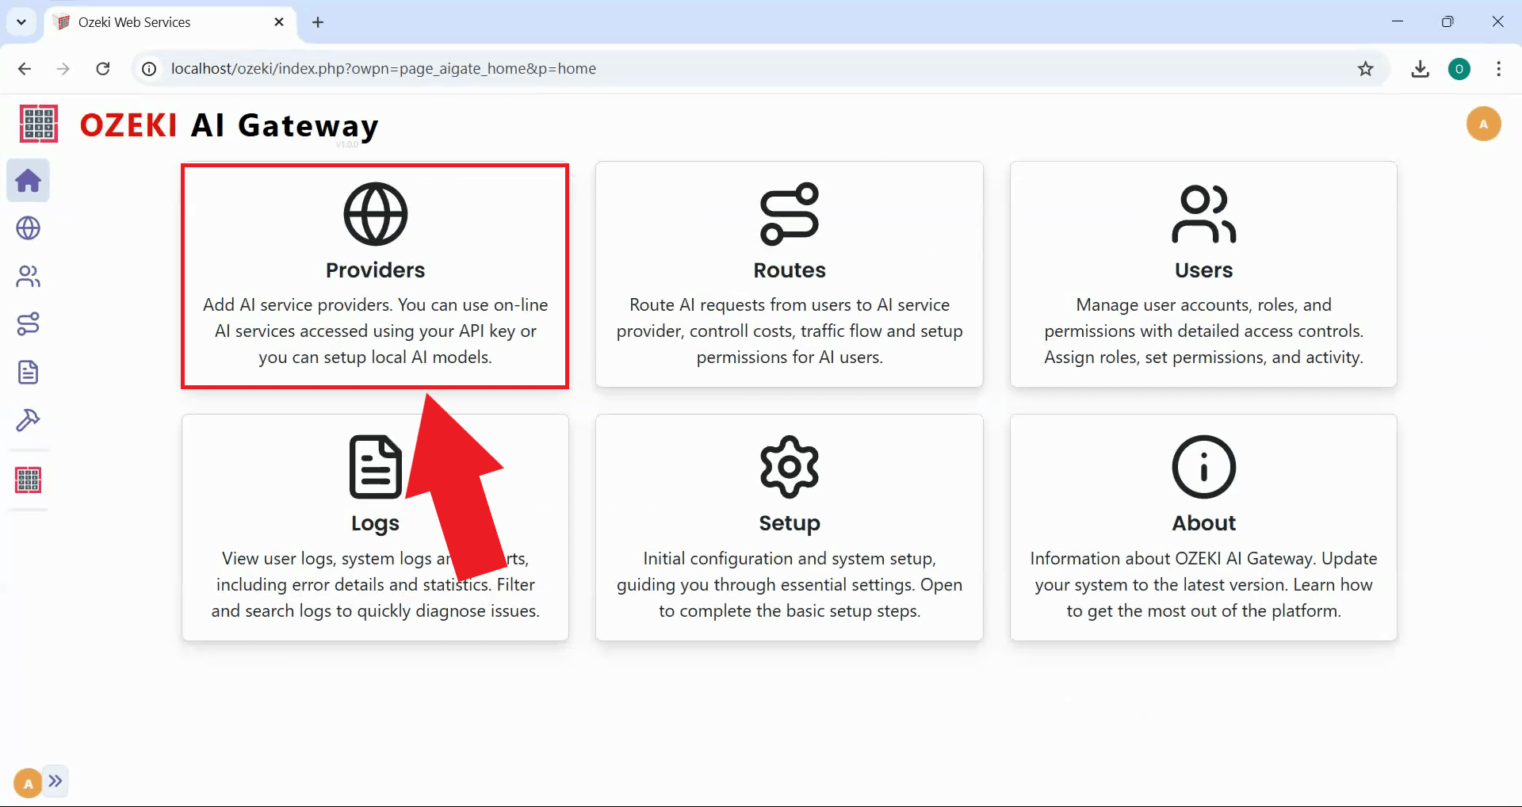
Task: Open Setup with the sidebar hammer icon
Action: click(x=28, y=420)
